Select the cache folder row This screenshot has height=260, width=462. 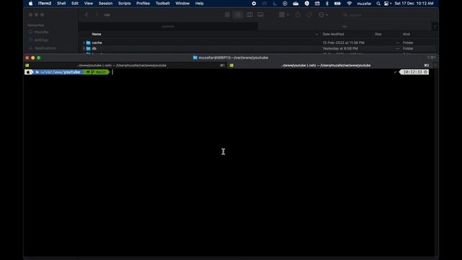258,43
